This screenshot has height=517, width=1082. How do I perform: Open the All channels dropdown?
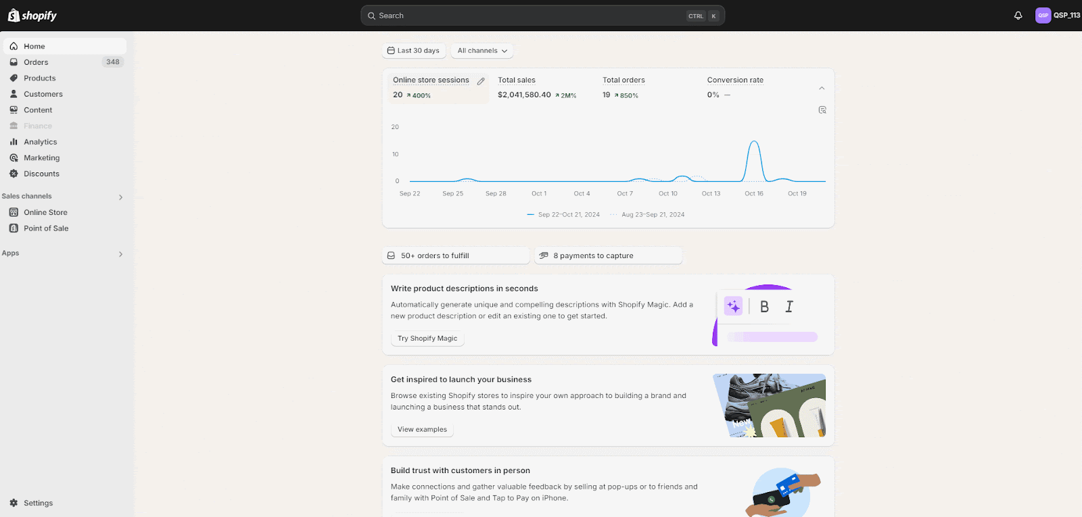[481, 51]
